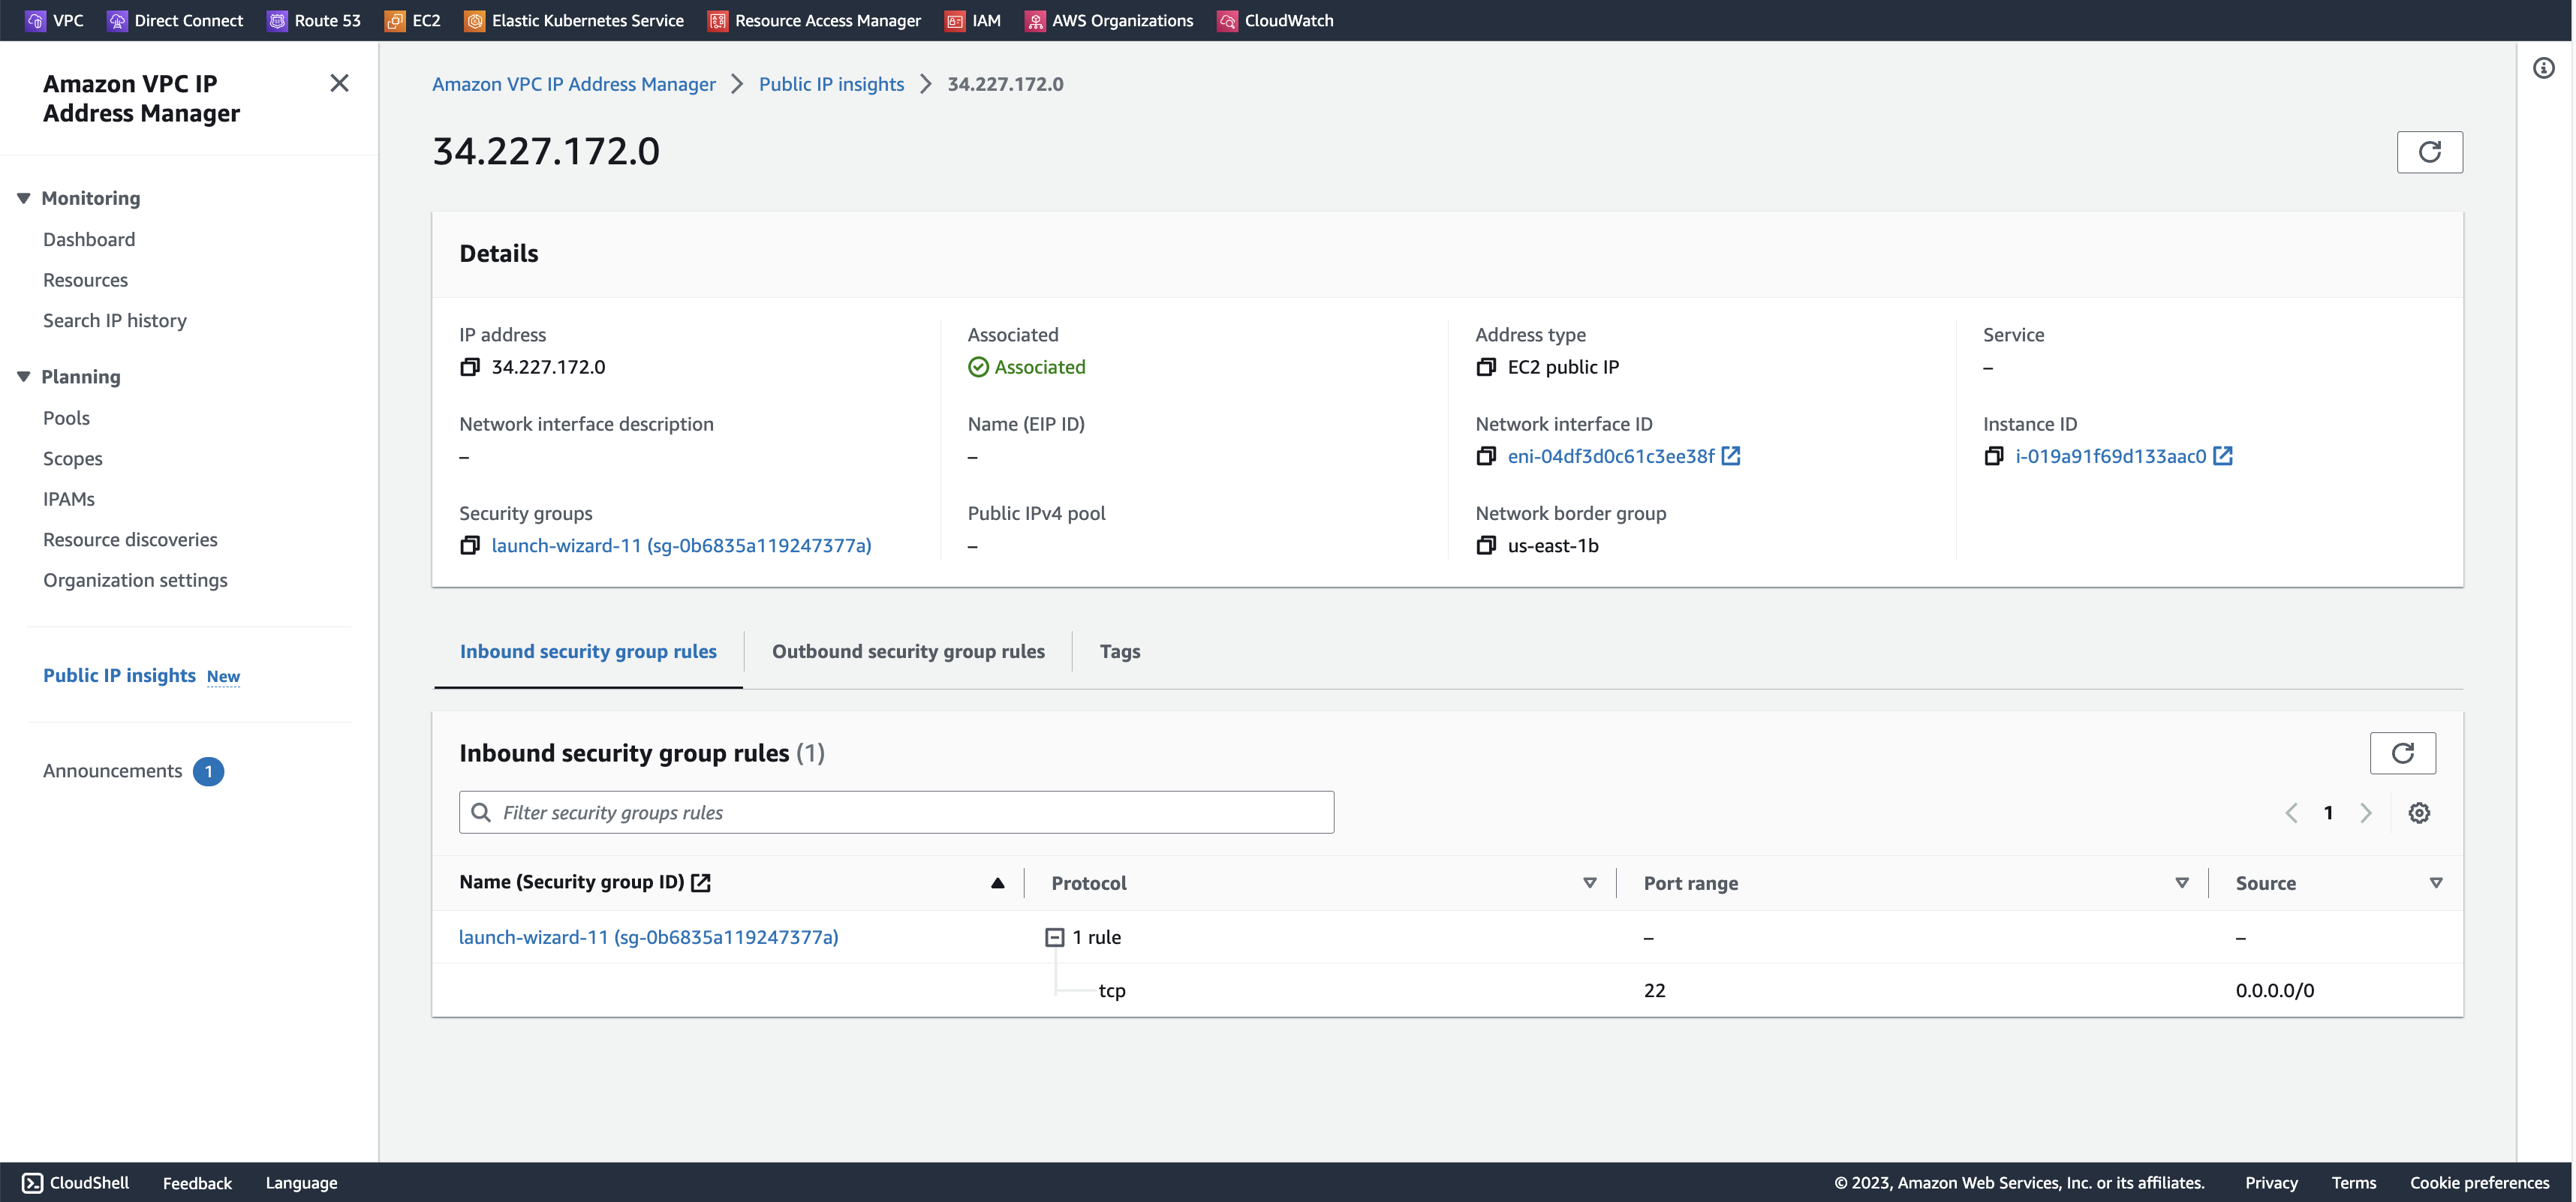Copy the network border group us-east-1b
This screenshot has width=2576, height=1202.
click(1485, 545)
